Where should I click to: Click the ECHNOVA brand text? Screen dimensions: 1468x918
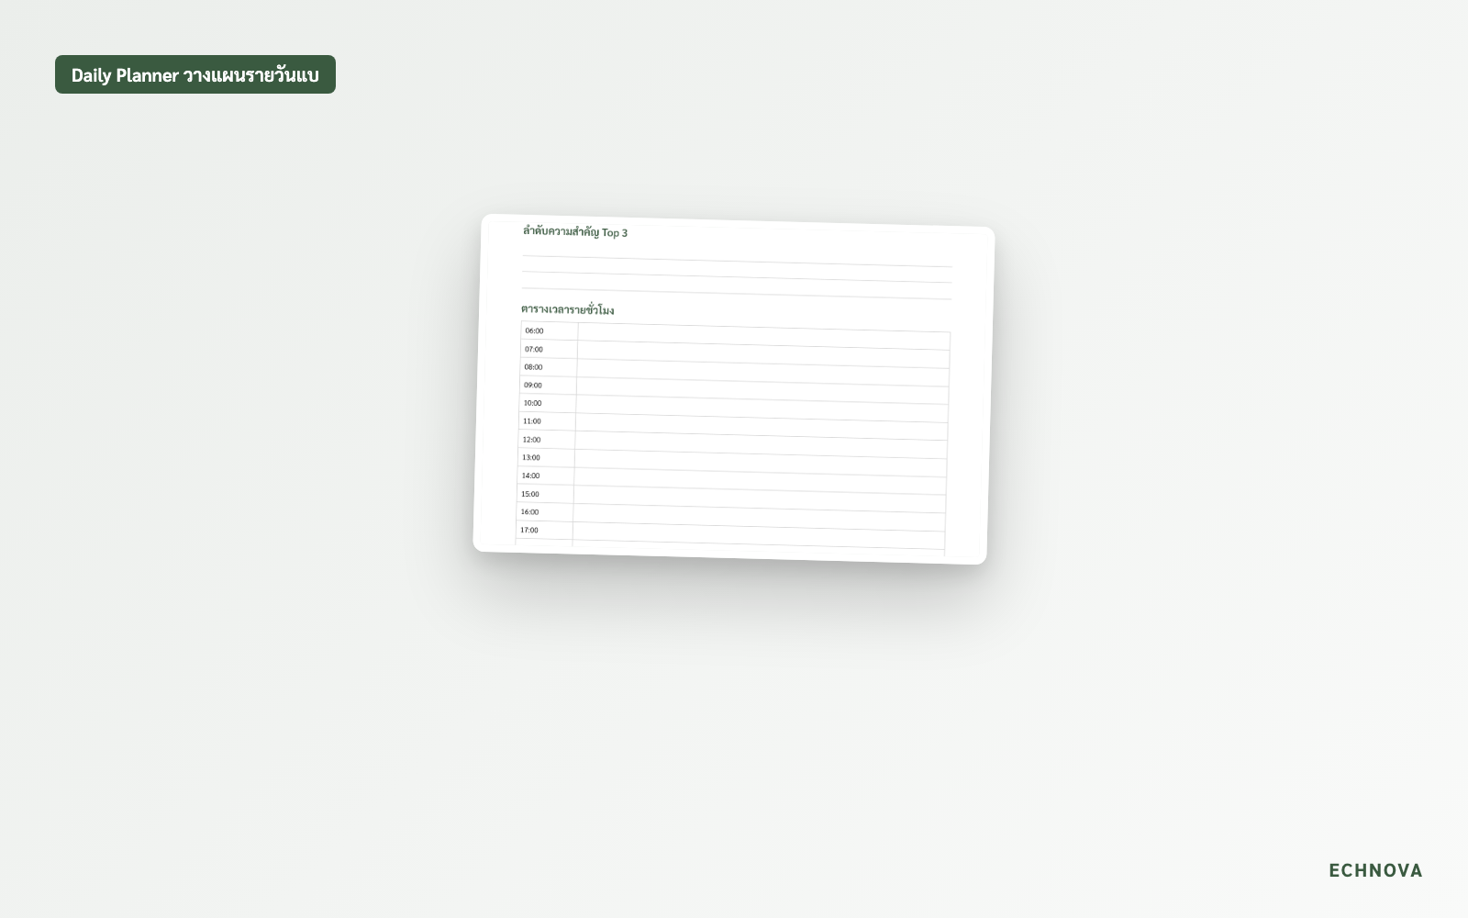(1375, 870)
